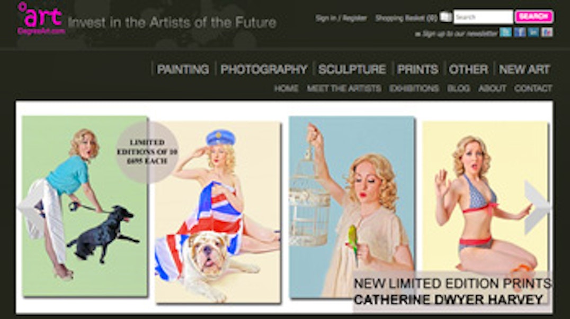Open the LinkedIn social icon

coord(533,32)
